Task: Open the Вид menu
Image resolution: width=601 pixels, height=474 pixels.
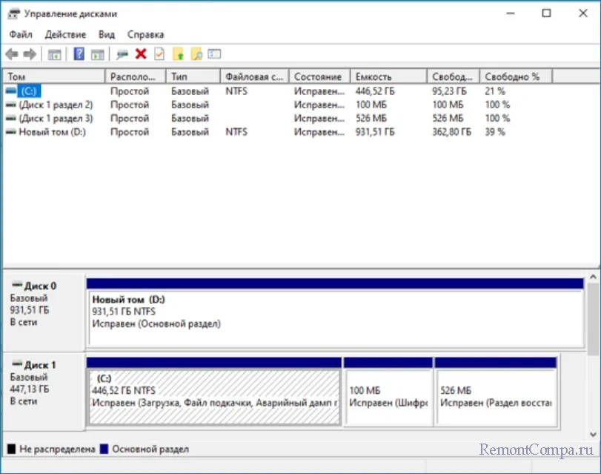Action: [x=107, y=34]
